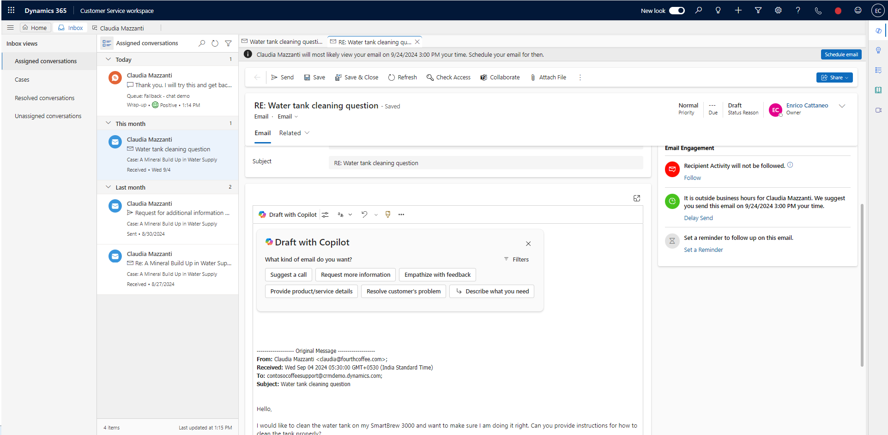Follow recipient activity for this email
The image size is (888, 435).
coord(692,178)
